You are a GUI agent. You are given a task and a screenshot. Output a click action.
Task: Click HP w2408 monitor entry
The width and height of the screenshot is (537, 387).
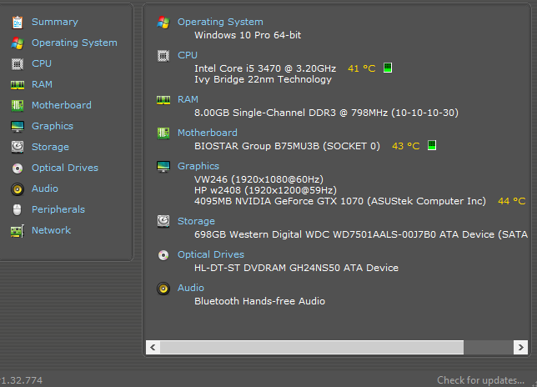pos(265,190)
